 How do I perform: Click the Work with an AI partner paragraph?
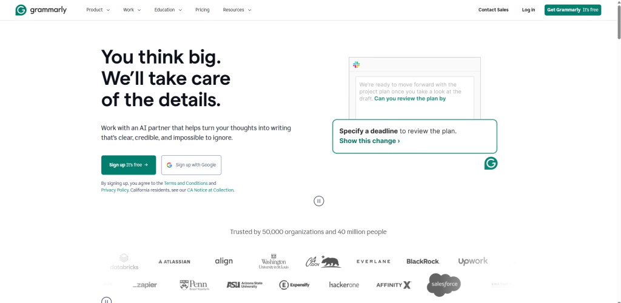click(x=196, y=133)
